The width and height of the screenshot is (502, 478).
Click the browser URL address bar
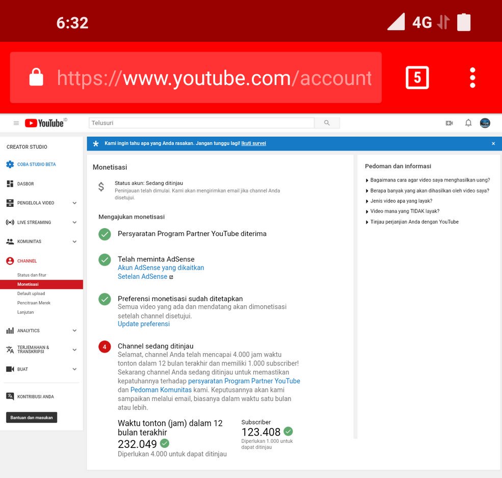(x=196, y=77)
